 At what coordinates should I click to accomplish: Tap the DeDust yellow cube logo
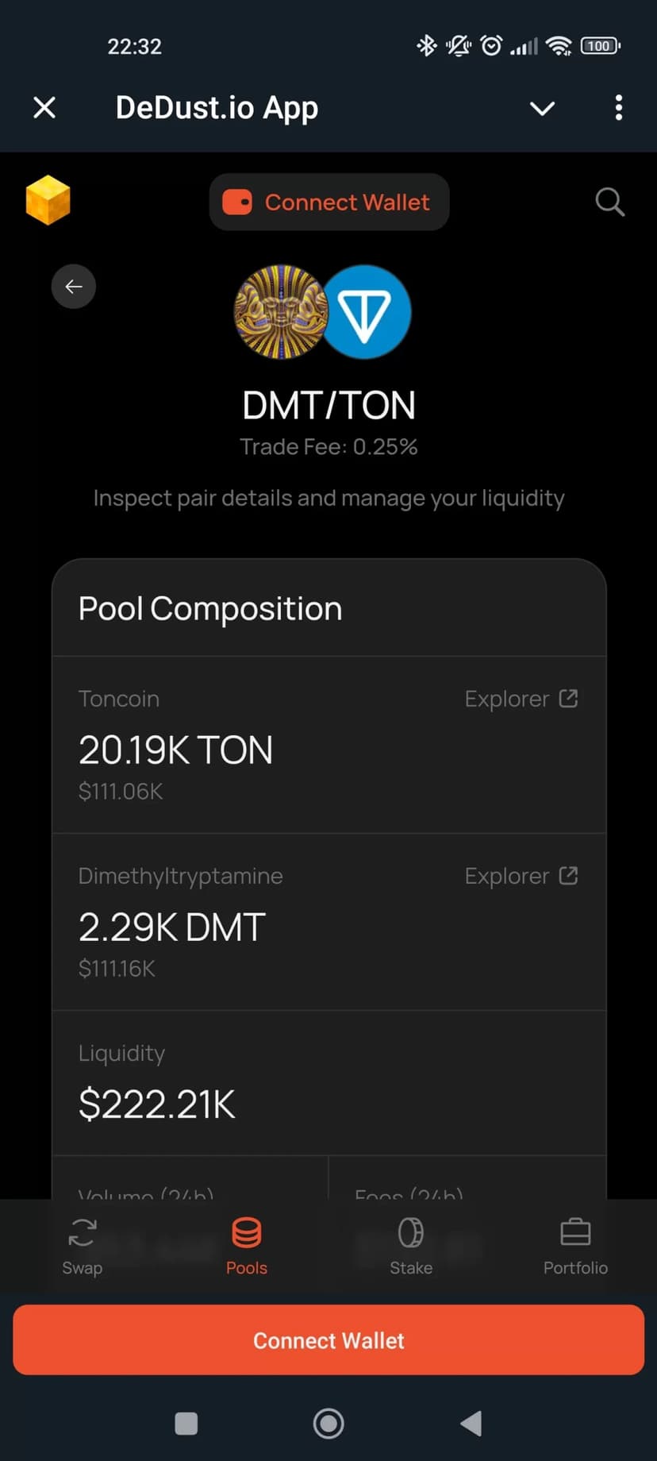click(x=48, y=200)
